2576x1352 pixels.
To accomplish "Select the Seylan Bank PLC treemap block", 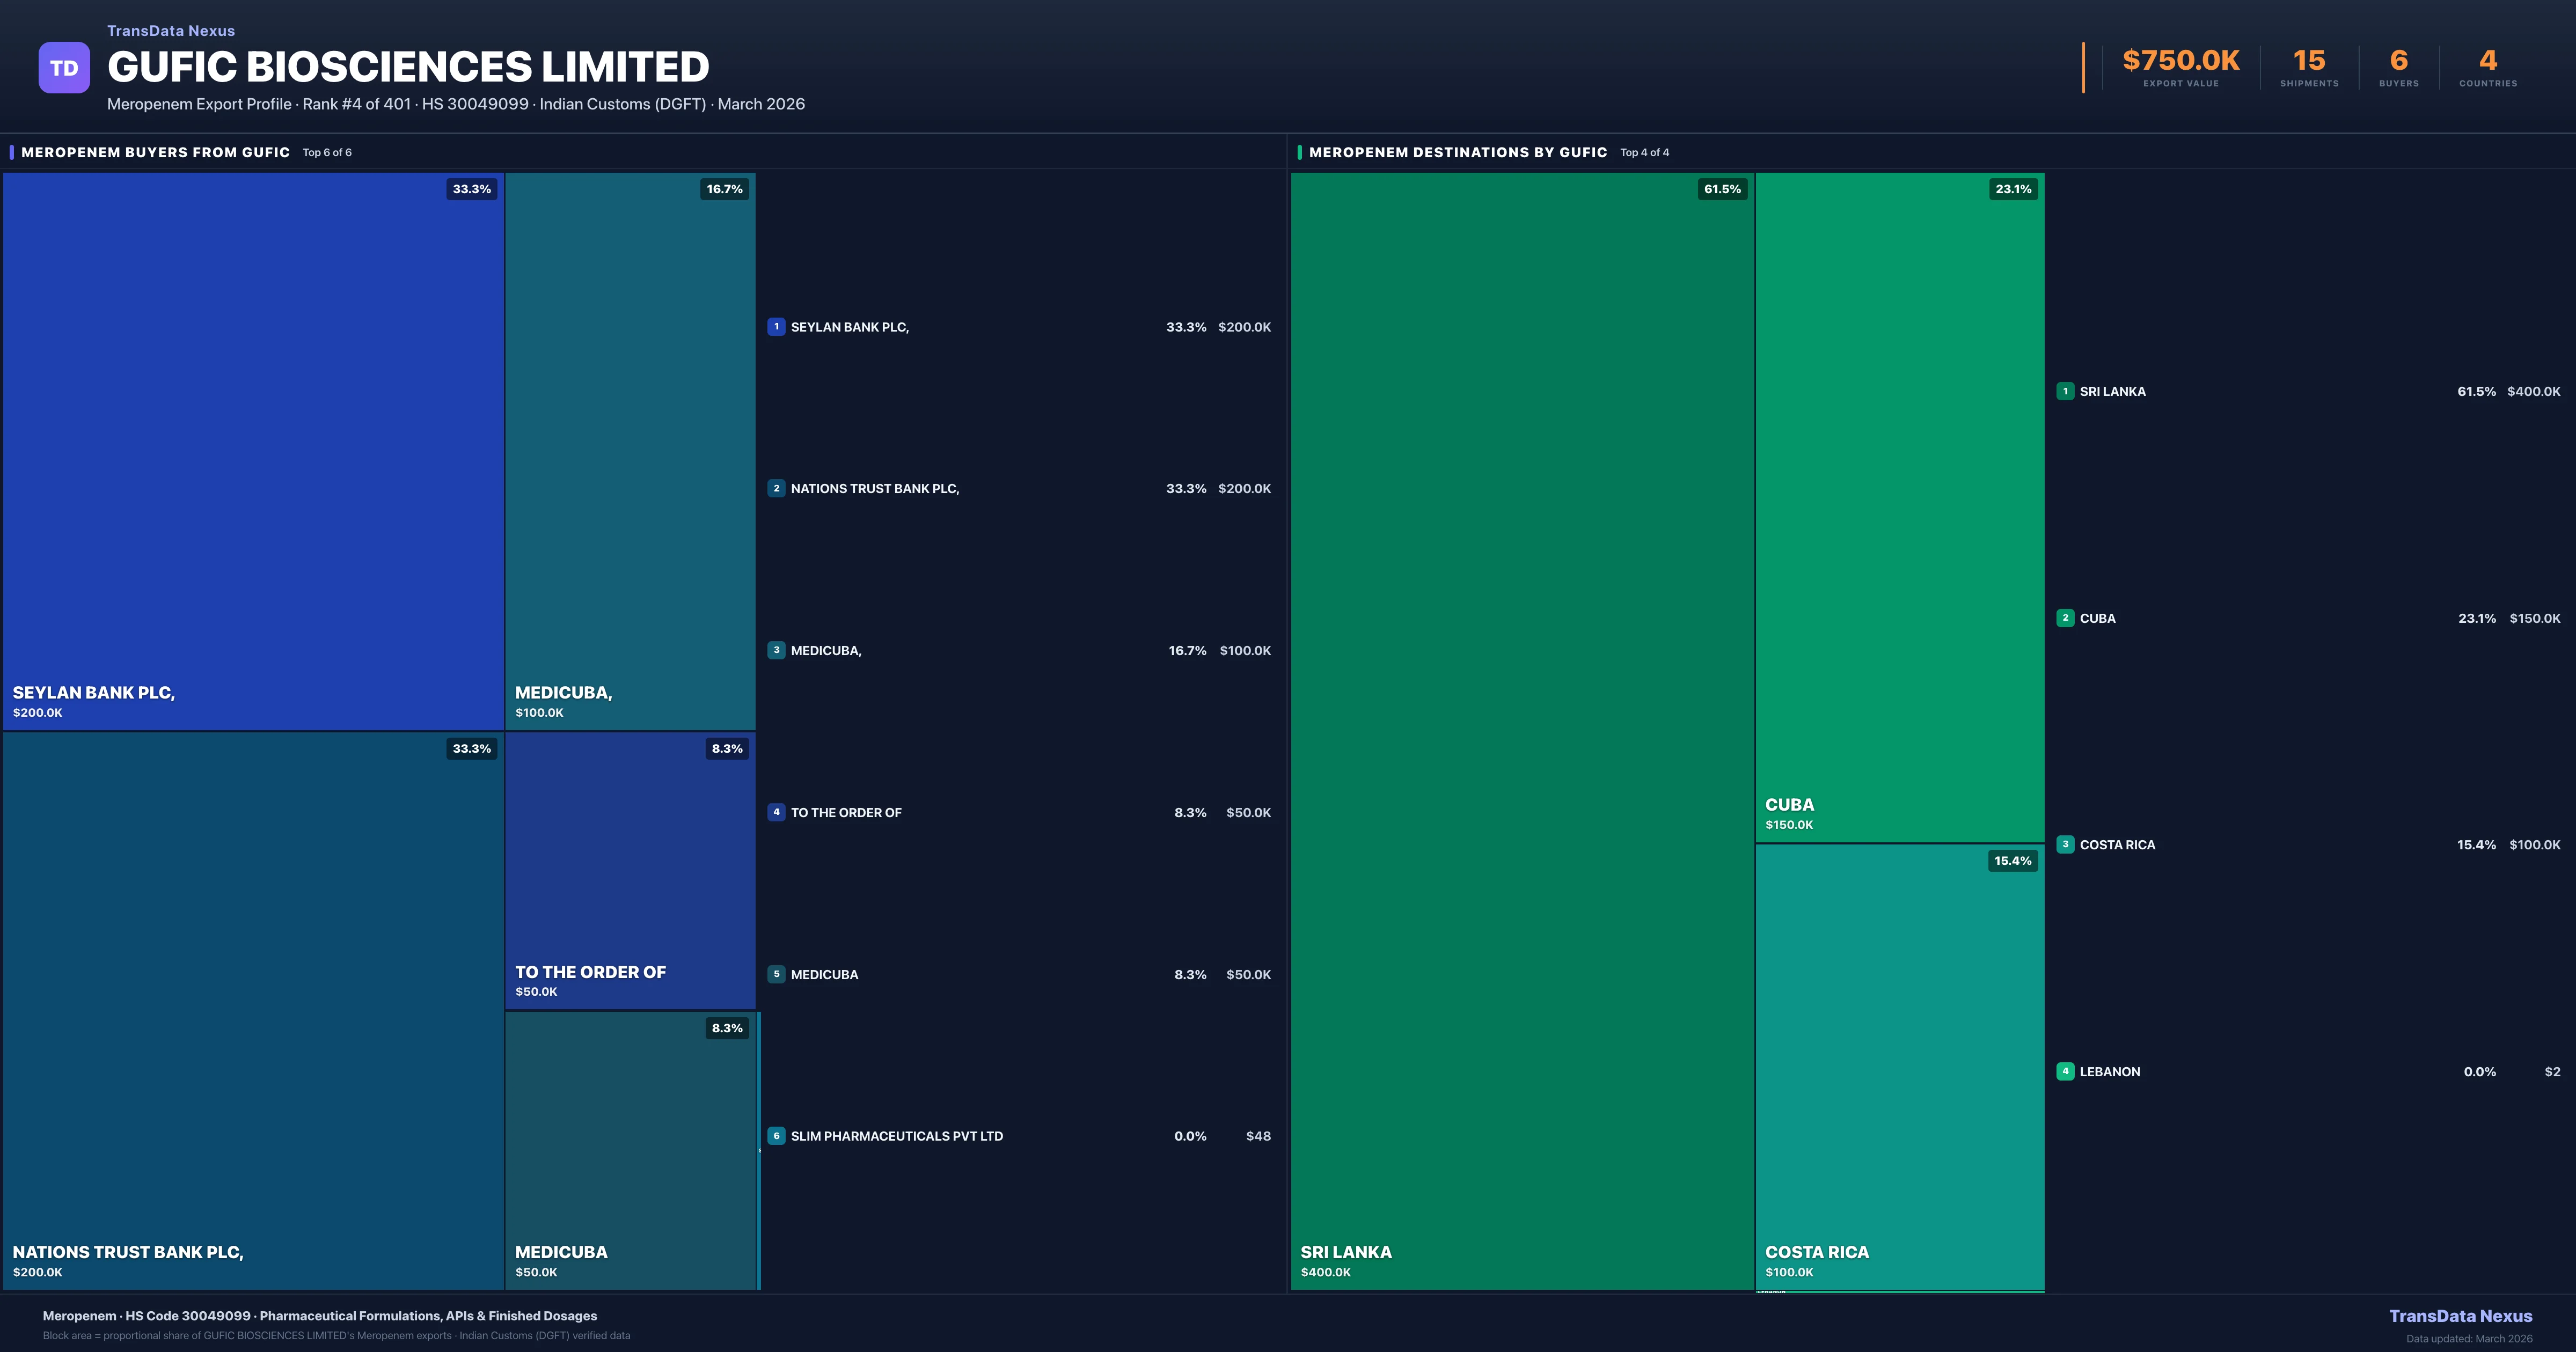I will tap(253, 450).
